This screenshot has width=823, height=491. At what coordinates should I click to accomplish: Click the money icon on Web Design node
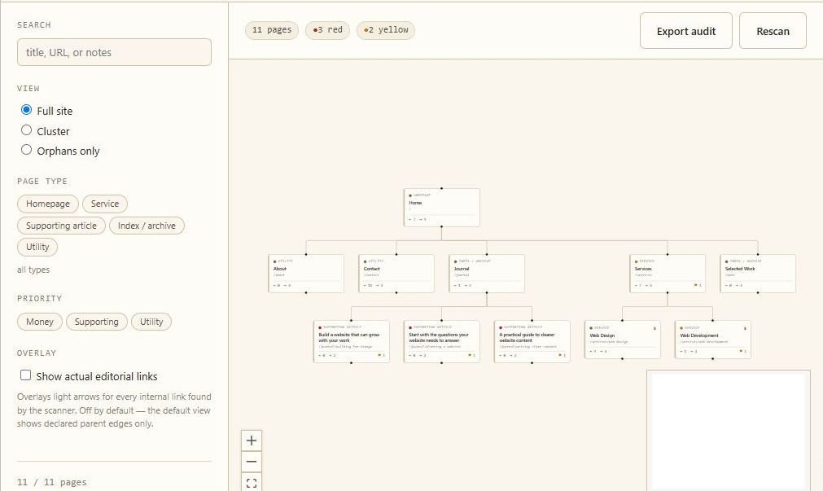tap(654, 328)
